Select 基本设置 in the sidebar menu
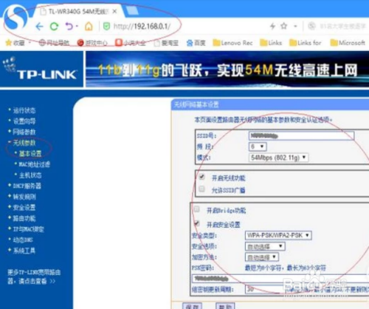The width and height of the screenshot is (369, 309). point(30,154)
